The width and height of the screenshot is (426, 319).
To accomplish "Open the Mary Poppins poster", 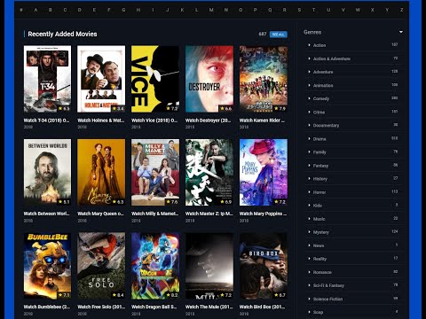I will 264,172.
